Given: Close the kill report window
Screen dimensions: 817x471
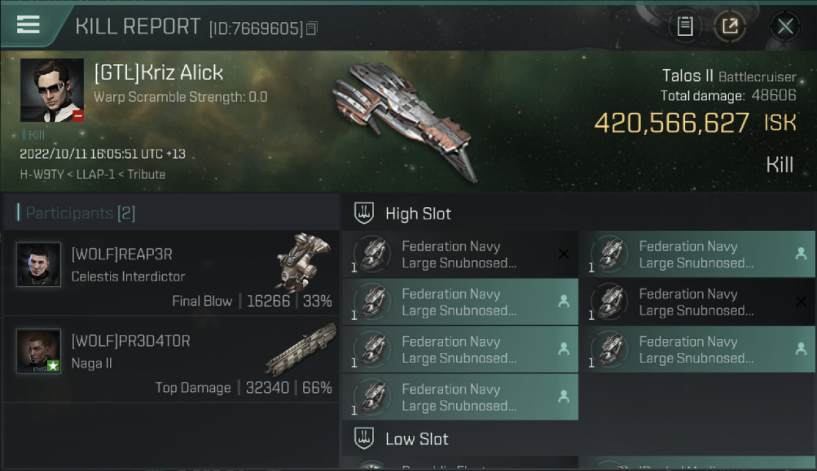Looking at the screenshot, I should pyautogui.click(x=785, y=26).
